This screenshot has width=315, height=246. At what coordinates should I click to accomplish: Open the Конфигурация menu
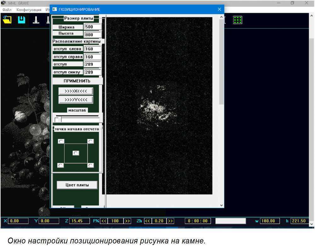(29, 10)
